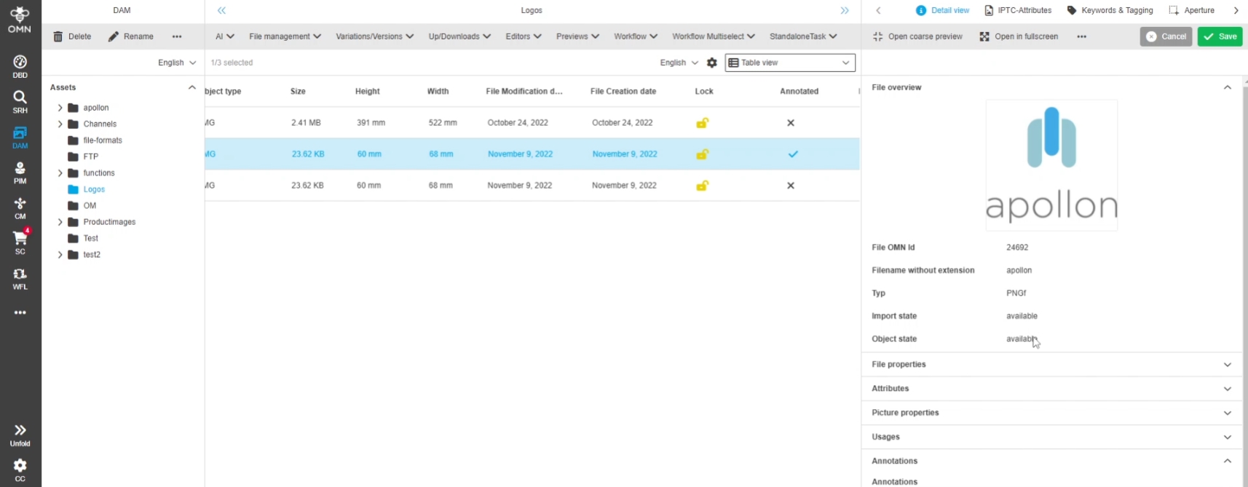1248x487 pixels.
Task: Collapse the Assets tree section
Action: click(x=192, y=87)
